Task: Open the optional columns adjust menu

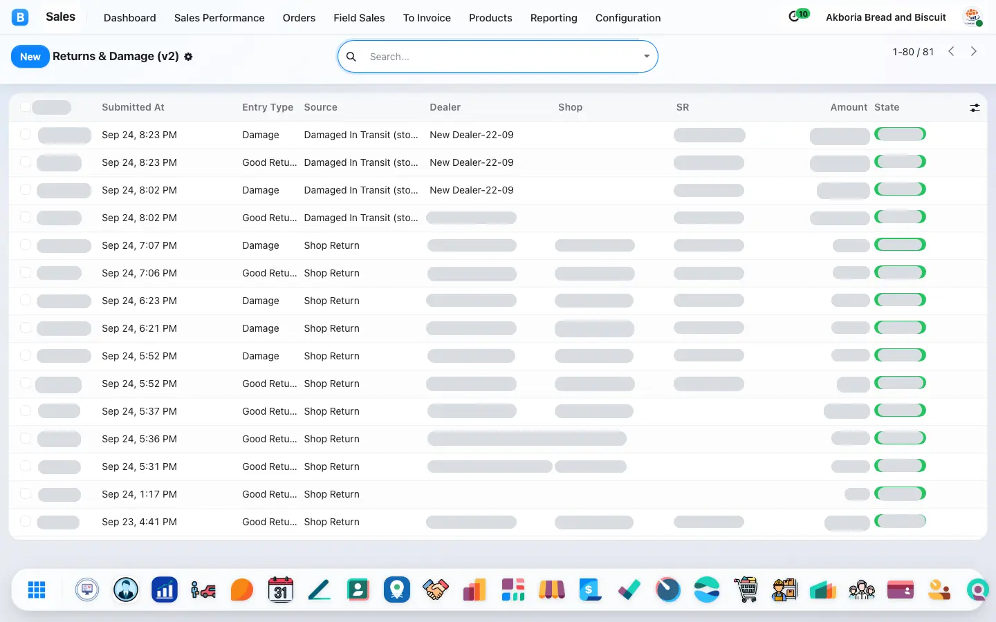Action: tap(975, 107)
